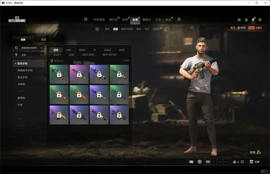
Task: Click the PLUS+ 已激活 badge
Action: (x=255, y=28)
